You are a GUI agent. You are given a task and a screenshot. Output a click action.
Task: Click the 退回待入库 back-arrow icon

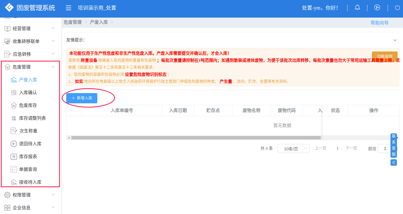pos(14,144)
